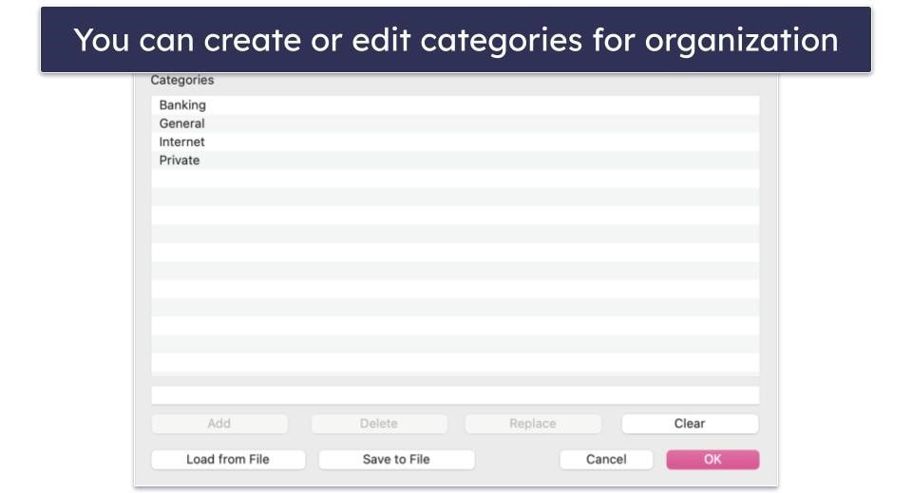
Task: Click the category name text field
Action: coord(455,395)
